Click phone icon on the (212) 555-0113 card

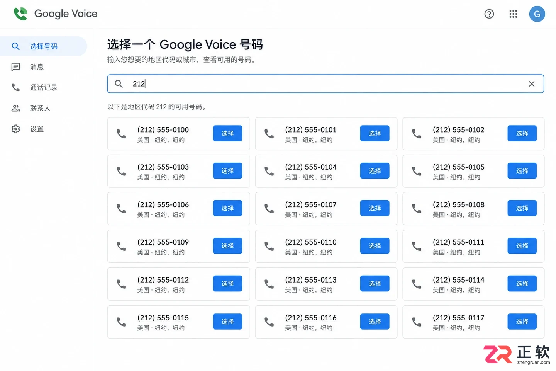[269, 284]
